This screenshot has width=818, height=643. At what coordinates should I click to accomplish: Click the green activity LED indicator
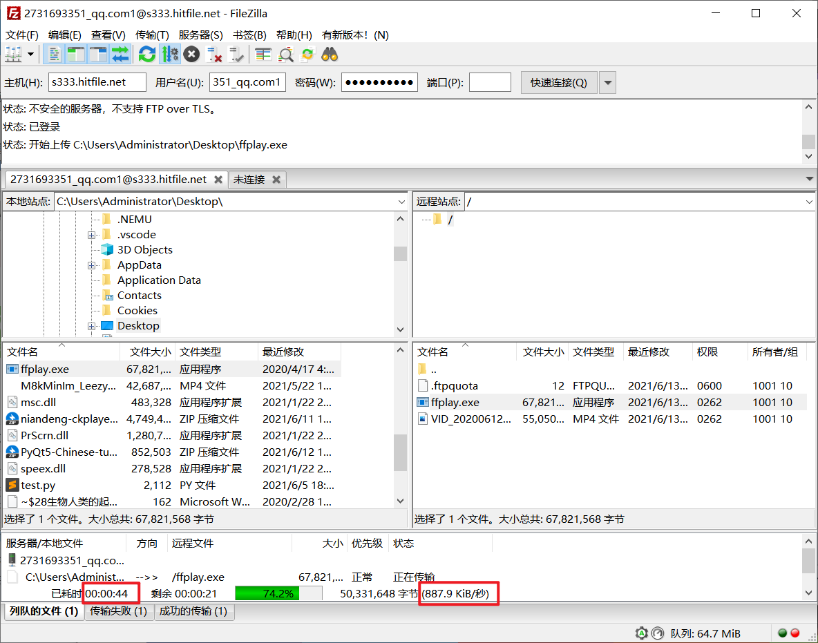pos(782,633)
